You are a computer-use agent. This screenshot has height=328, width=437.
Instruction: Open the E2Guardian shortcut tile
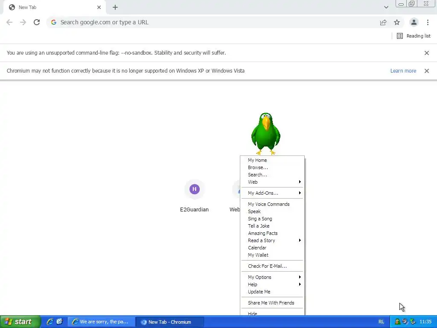[x=194, y=196]
